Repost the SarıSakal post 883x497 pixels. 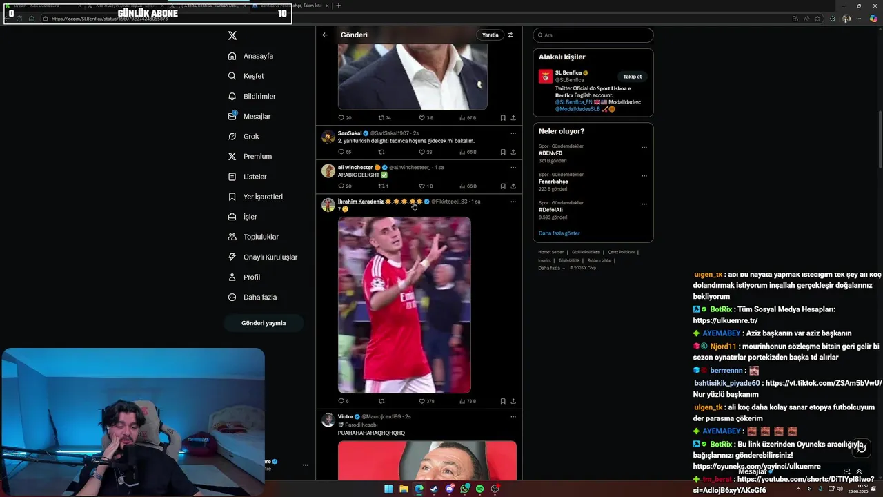click(x=381, y=152)
